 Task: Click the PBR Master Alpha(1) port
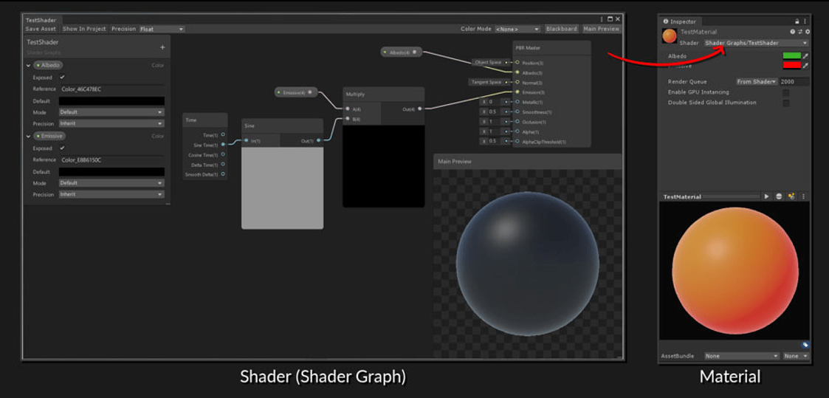point(517,131)
